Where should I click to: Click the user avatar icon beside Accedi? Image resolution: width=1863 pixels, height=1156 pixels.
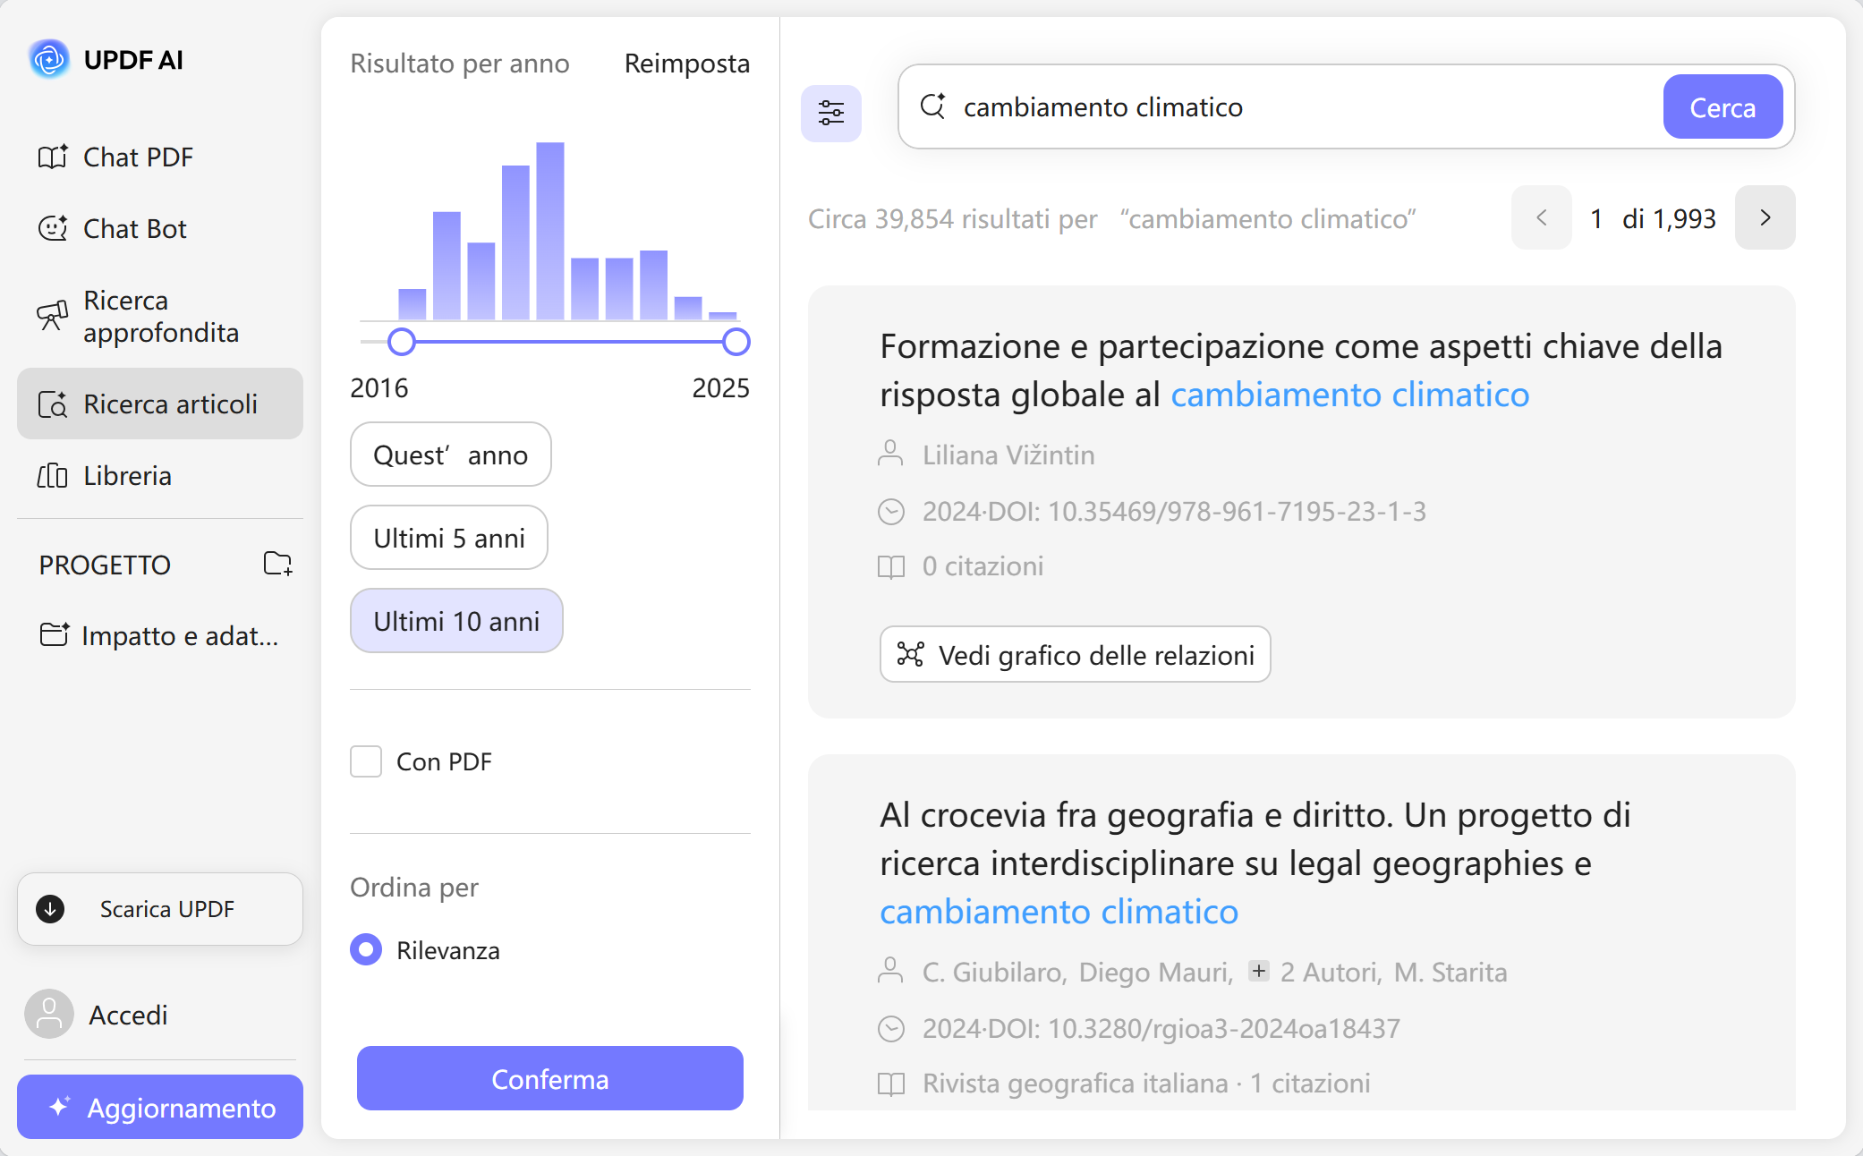pyautogui.click(x=49, y=1014)
